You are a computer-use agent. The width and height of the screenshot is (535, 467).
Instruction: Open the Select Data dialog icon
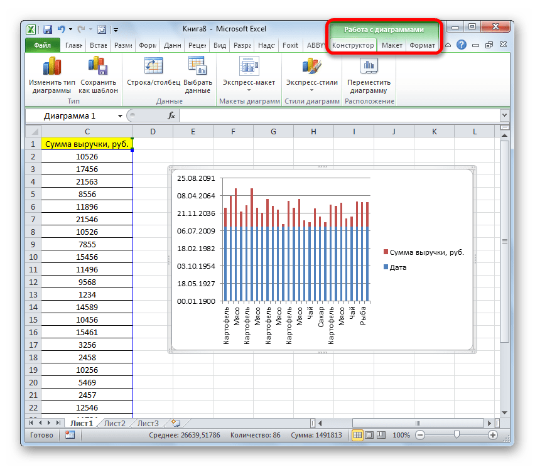[197, 67]
